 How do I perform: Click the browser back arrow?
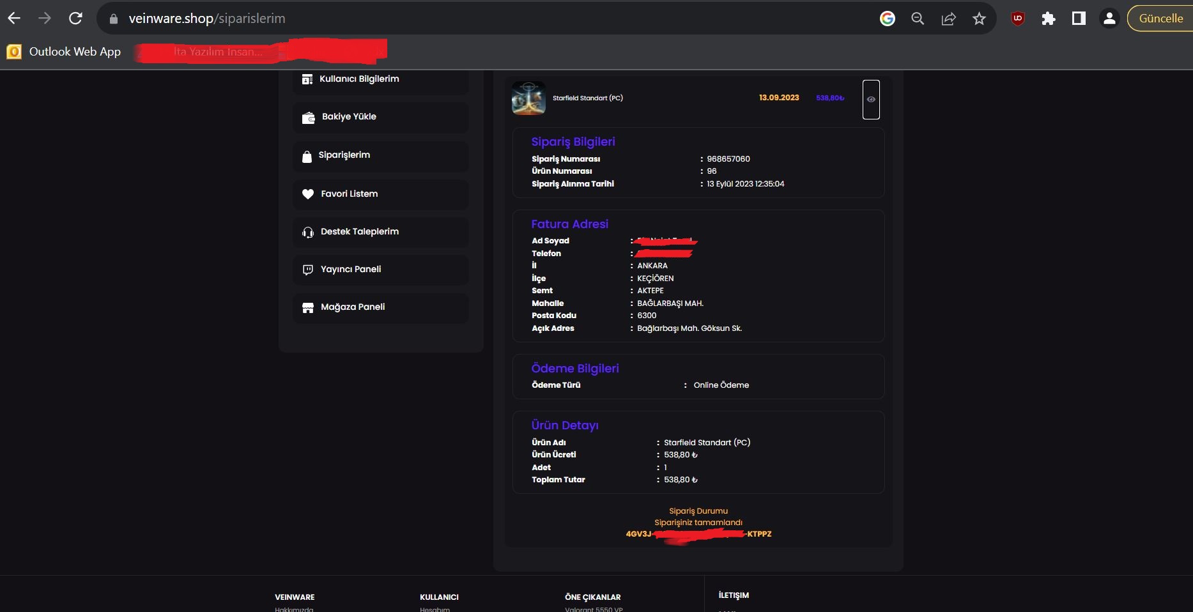click(14, 19)
